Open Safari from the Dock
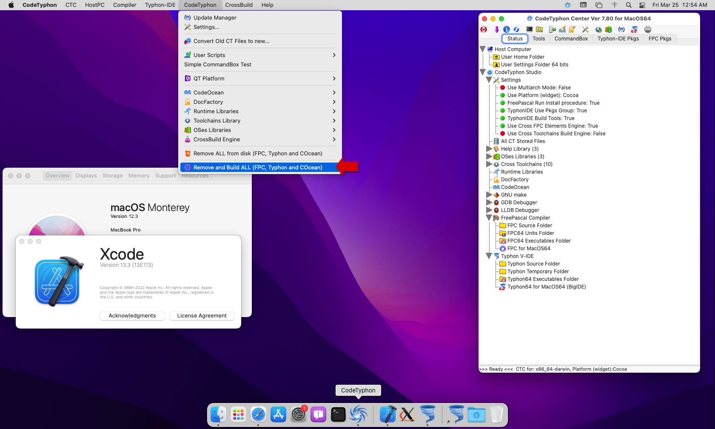715x429 pixels. [x=258, y=414]
